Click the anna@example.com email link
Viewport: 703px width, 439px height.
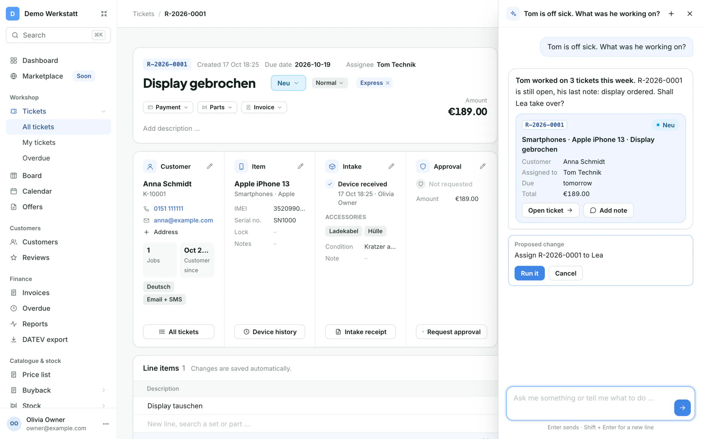(x=183, y=220)
